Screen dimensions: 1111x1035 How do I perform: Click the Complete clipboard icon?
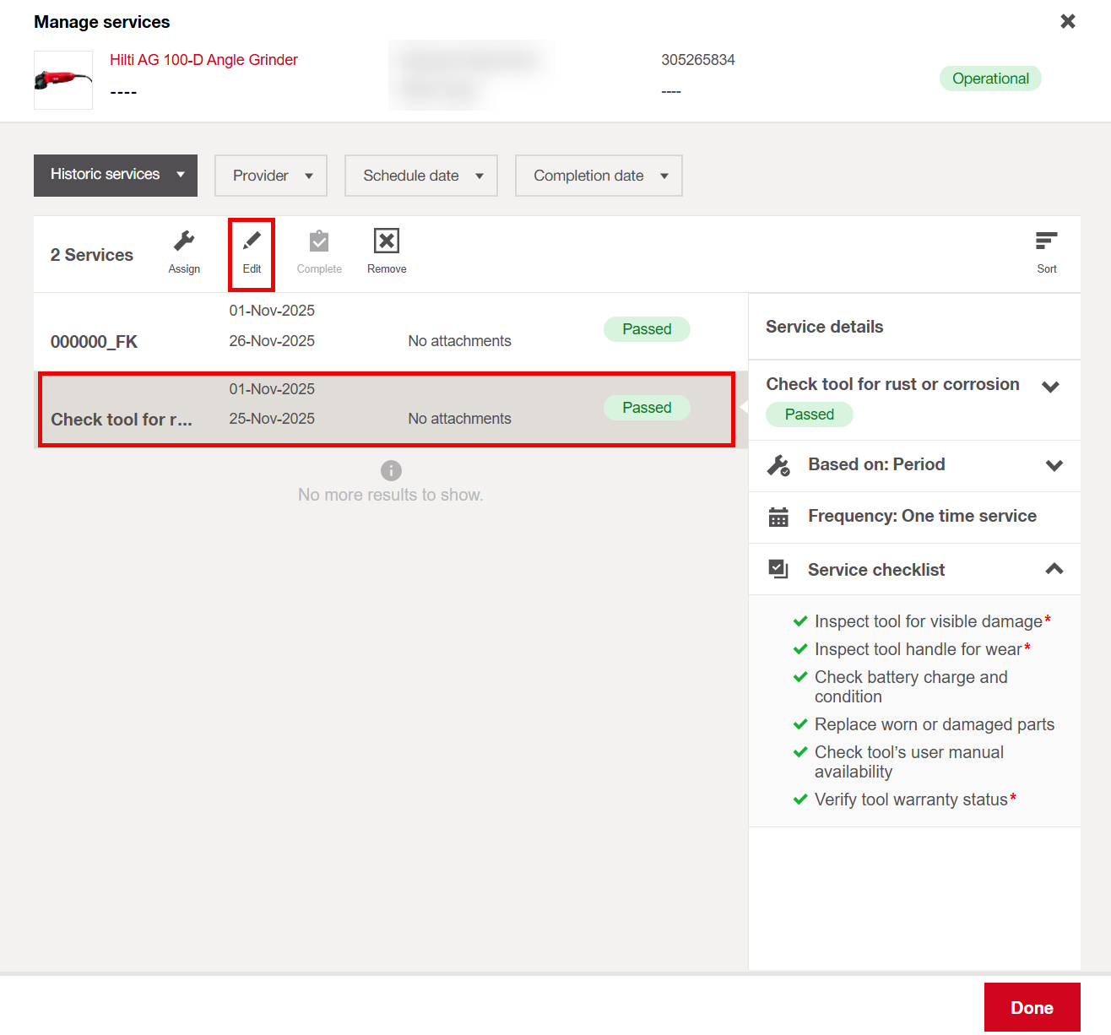coord(319,242)
